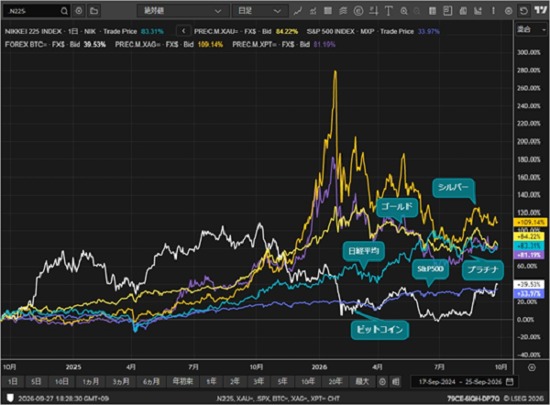Open the 絶対値 scale dropdown
This screenshot has width=550, height=405.
[x=182, y=11]
